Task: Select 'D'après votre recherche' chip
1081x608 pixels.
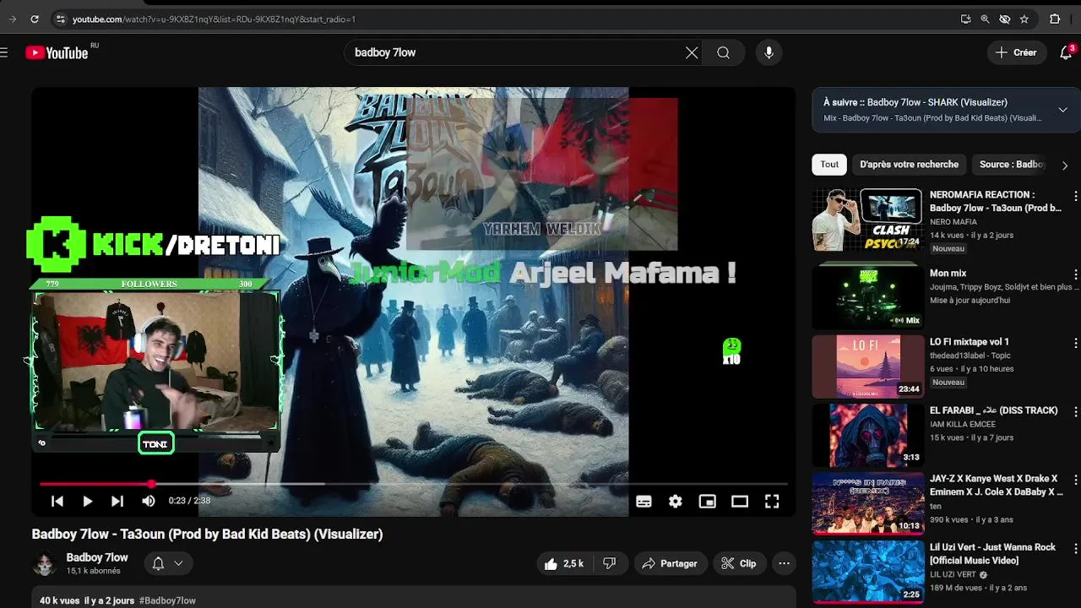Action: pos(909,165)
